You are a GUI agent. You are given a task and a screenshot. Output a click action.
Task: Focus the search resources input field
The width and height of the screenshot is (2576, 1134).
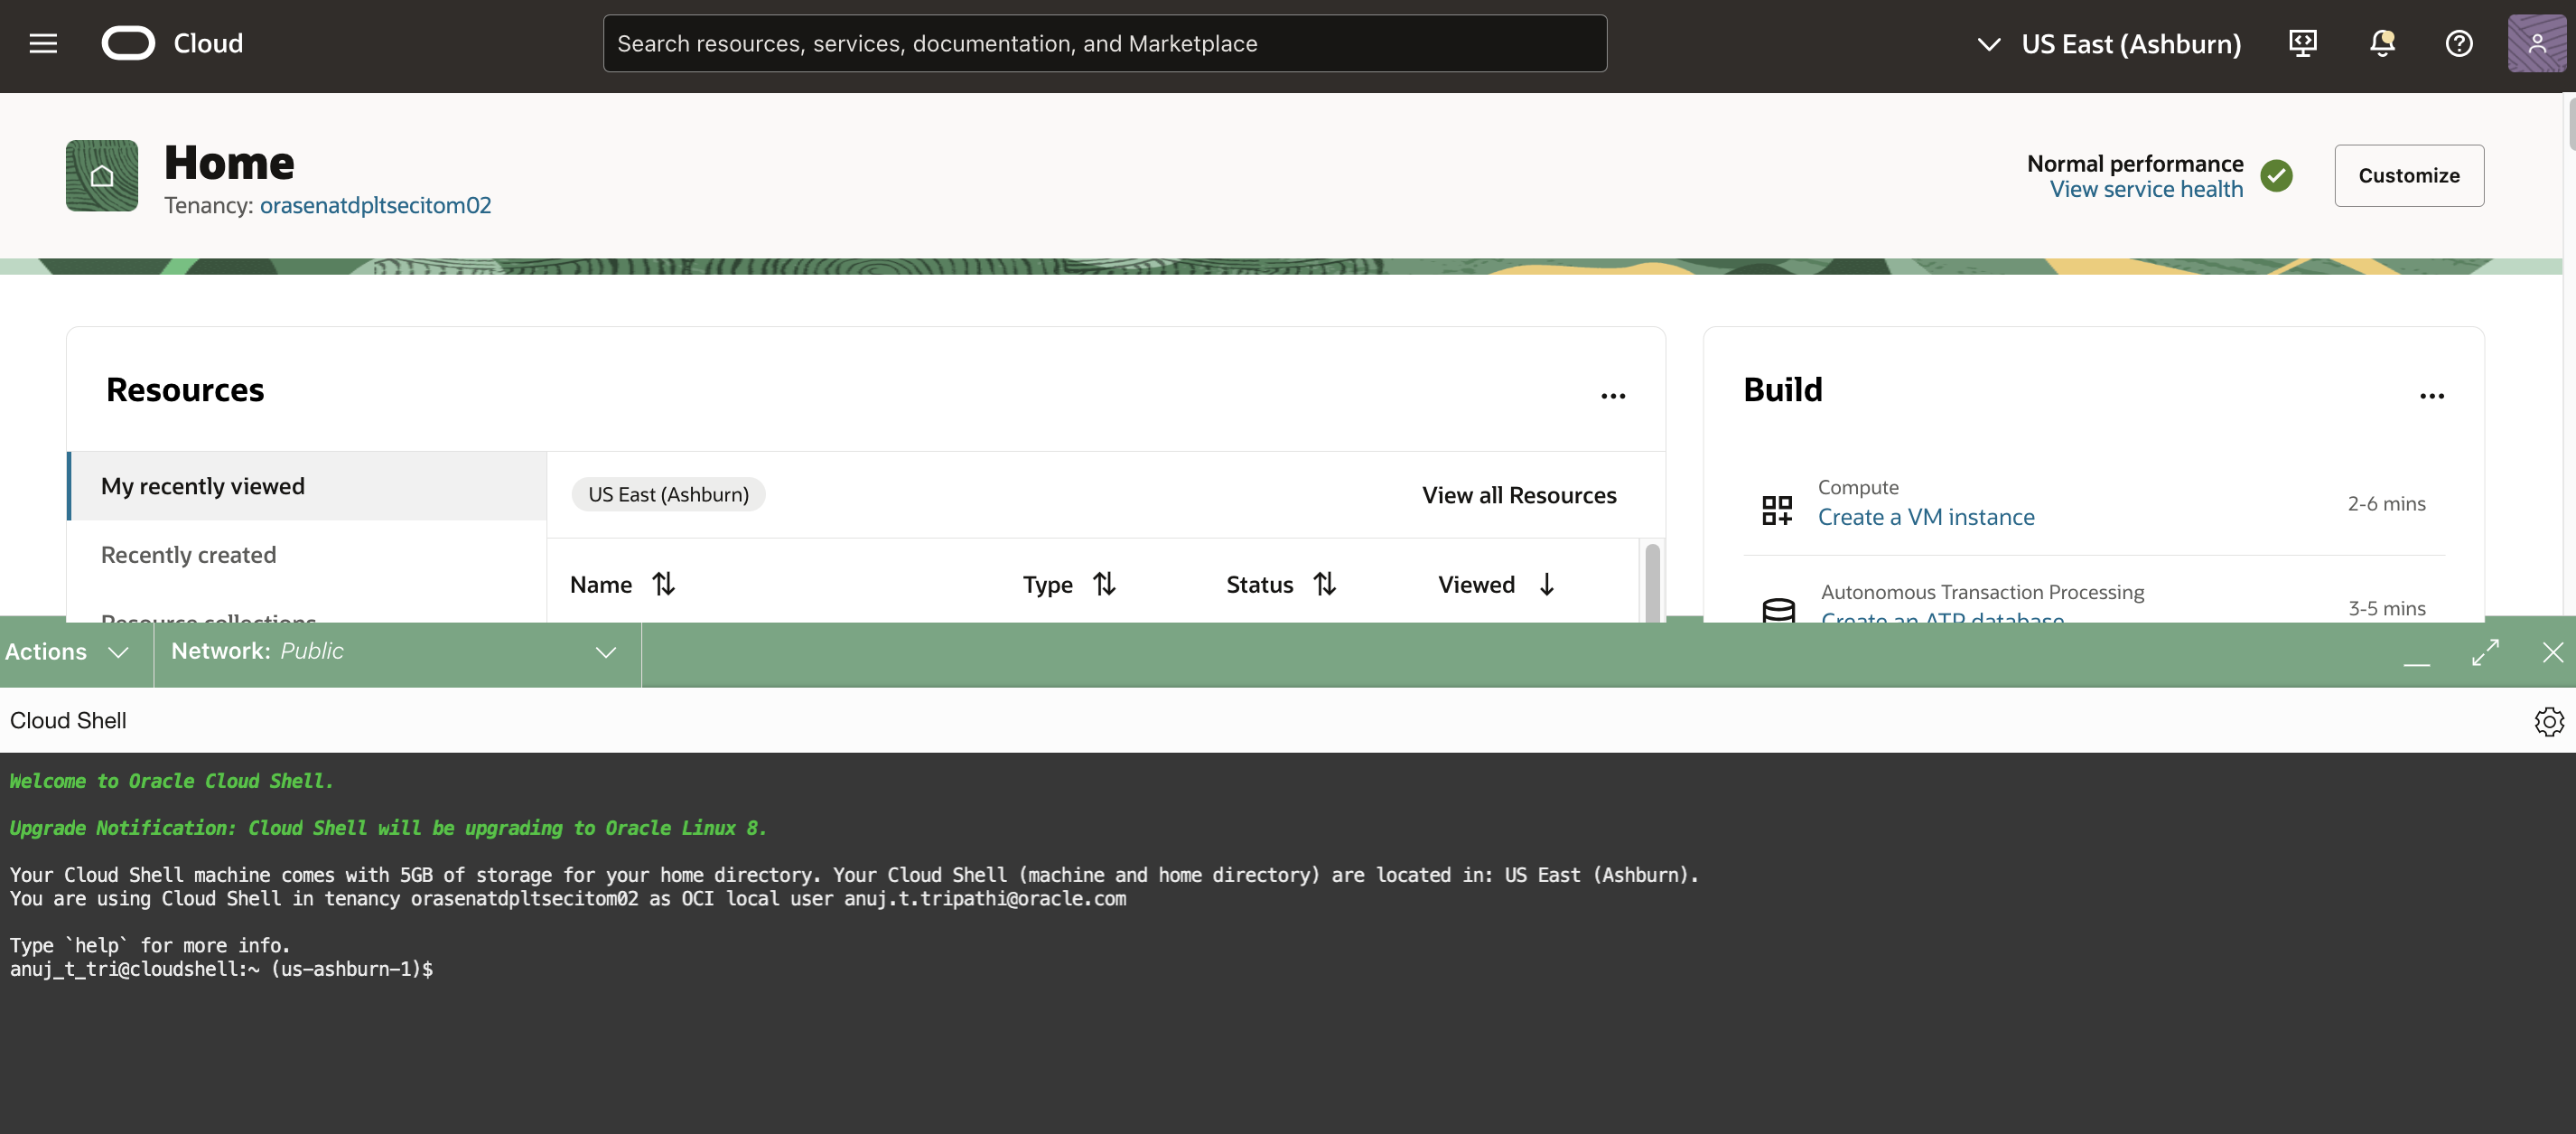tap(1104, 43)
